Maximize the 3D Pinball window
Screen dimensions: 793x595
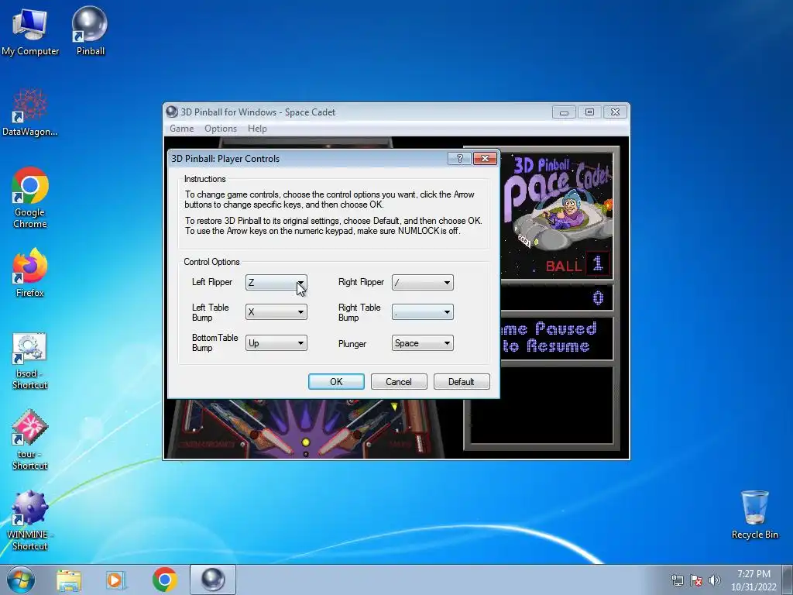point(589,112)
